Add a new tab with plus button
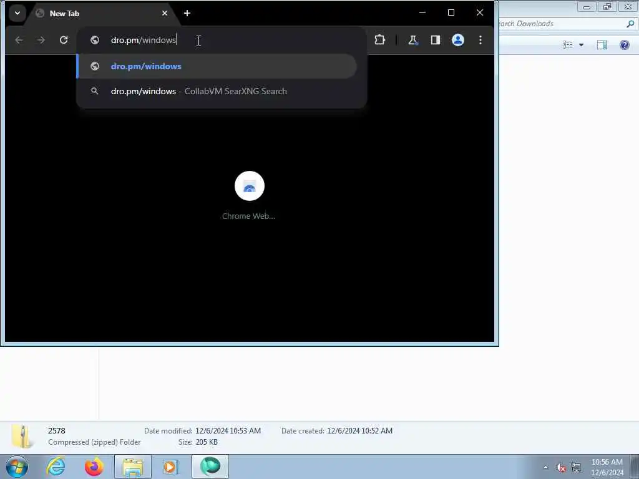The width and height of the screenshot is (639, 479). 187,13
